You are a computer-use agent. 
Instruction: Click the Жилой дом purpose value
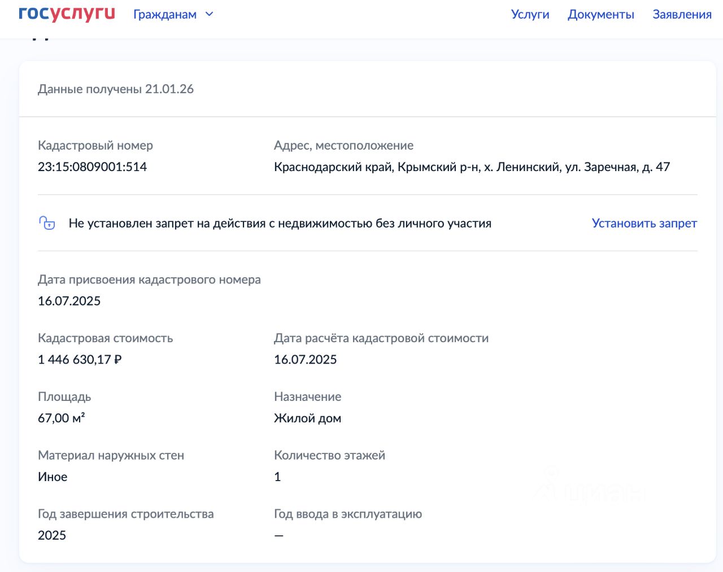pos(307,418)
